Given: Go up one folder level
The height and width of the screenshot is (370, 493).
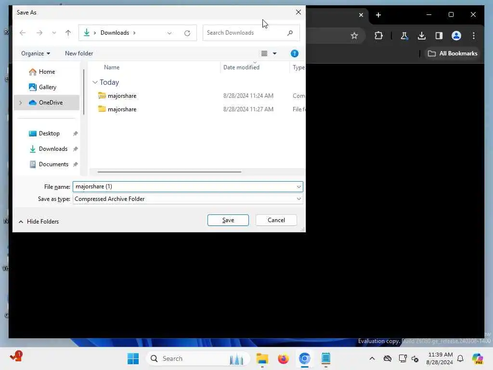Looking at the screenshot, I should coord(68,33).
